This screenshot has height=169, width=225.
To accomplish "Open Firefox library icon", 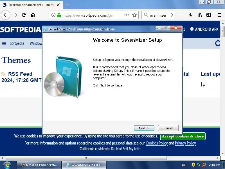I will coord(200,15).
